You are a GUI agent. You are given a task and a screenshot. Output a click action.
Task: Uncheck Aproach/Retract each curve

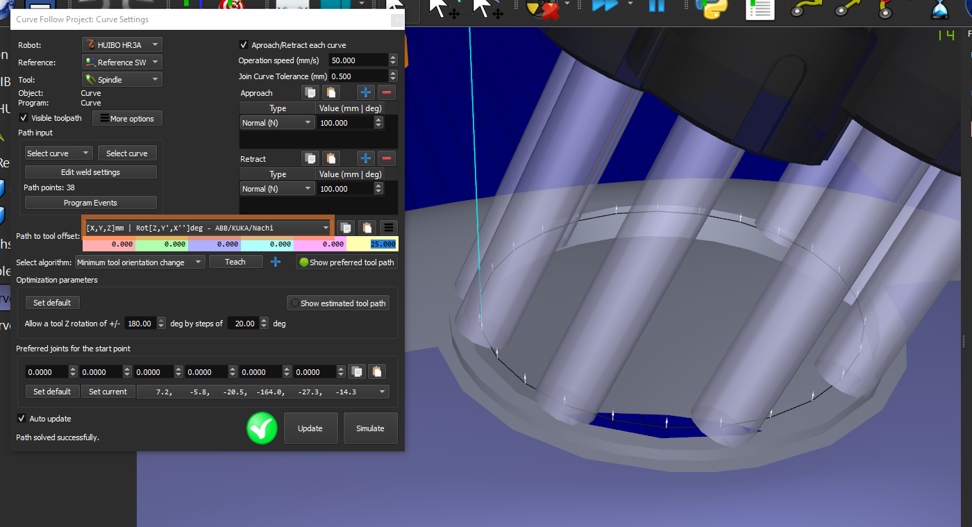click(244, 45)
